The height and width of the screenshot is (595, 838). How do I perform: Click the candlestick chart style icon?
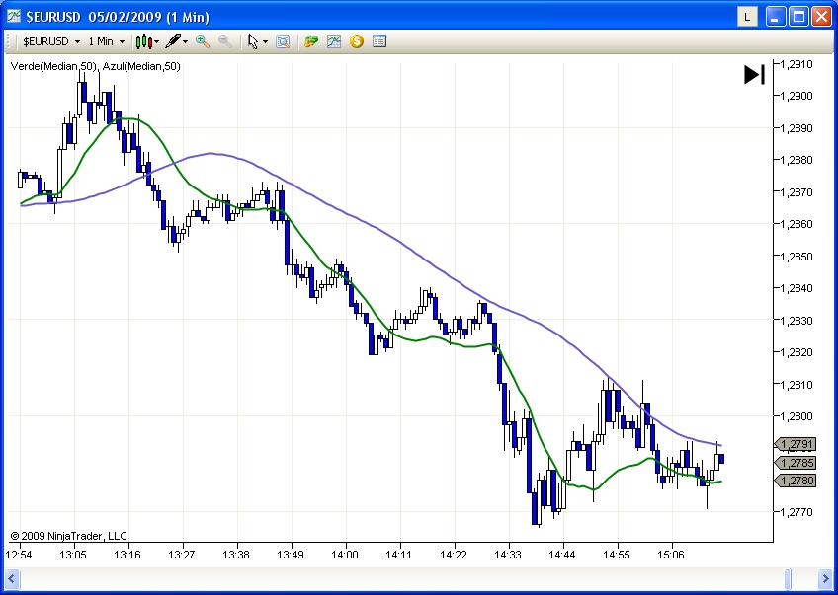[x=143, y=41]
